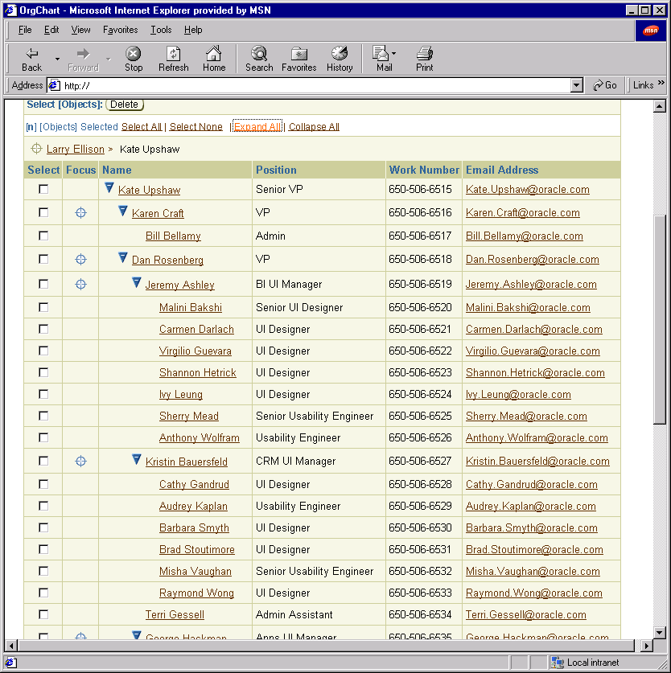Open the Favorites menu
Image resolution: width=671 pixels, height=673 pixels.
(120, 30)
